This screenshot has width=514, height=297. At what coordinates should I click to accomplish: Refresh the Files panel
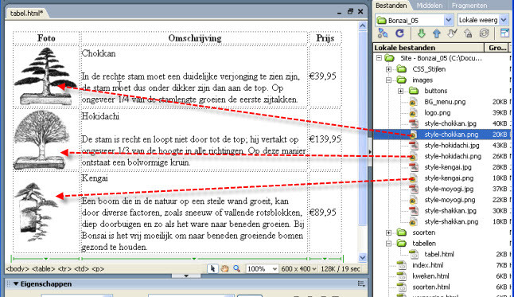tap(399, 33)
